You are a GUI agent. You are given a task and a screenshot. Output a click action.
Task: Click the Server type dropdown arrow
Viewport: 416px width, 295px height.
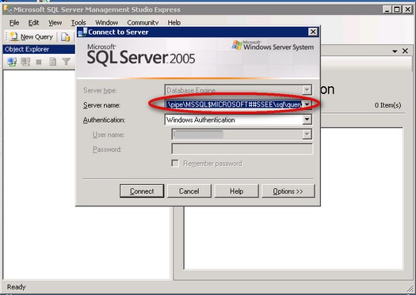tap(307, 90)
